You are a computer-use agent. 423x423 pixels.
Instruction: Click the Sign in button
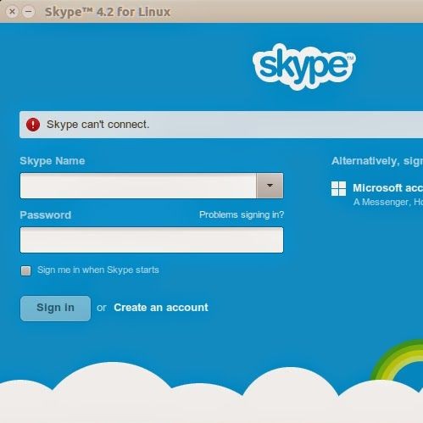[x=55, y=309]
